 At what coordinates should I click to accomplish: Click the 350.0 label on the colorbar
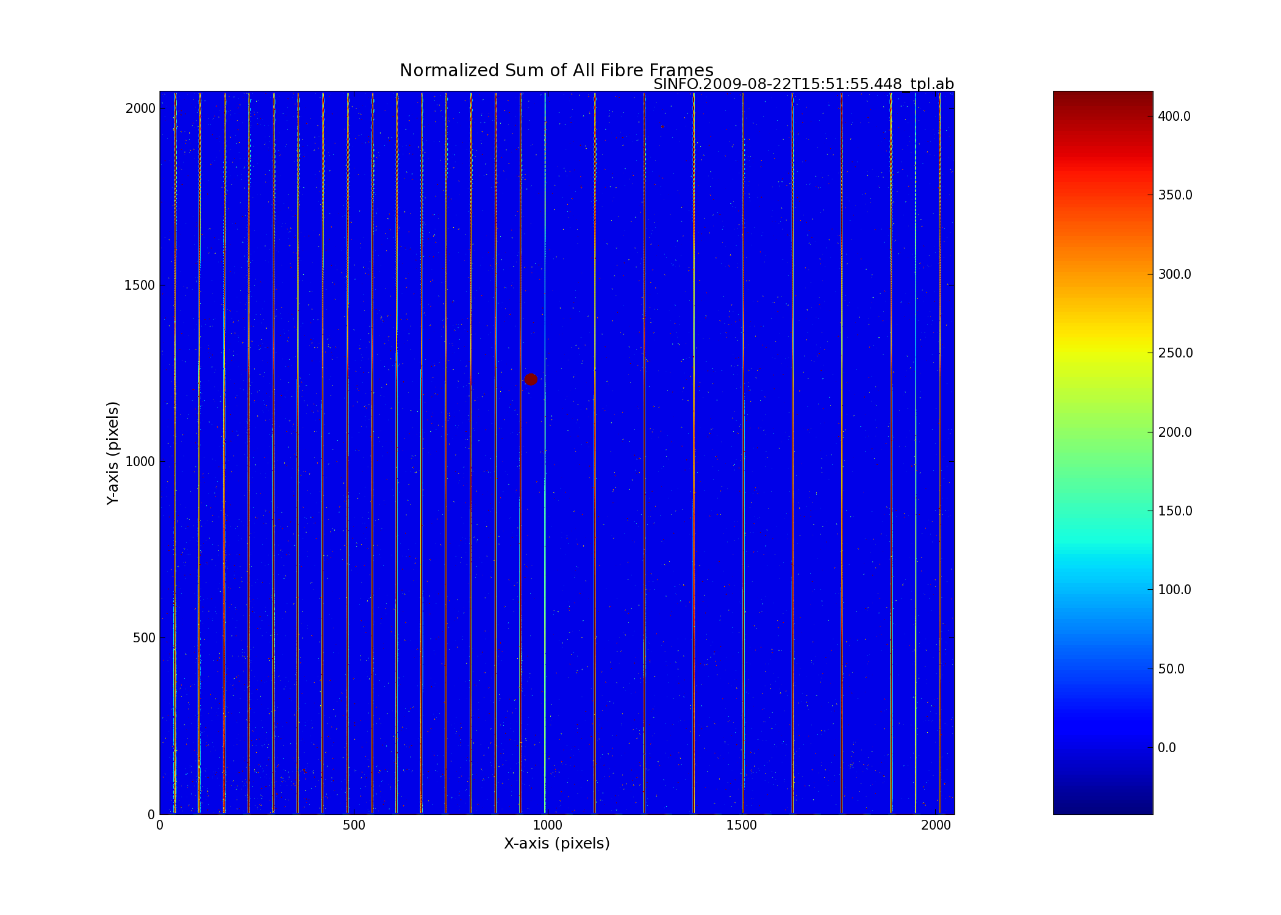click(1175, 195)
